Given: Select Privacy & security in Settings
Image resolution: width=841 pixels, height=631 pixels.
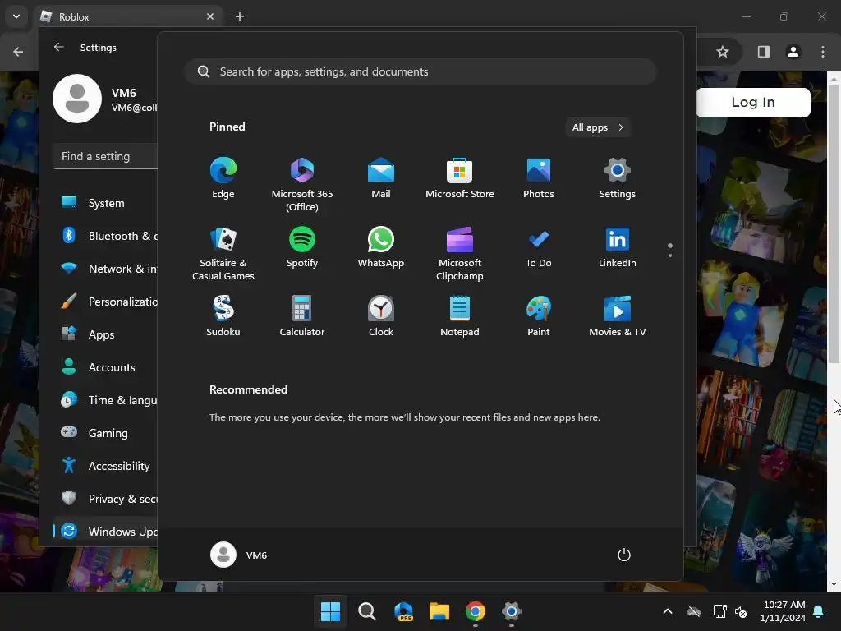Looking at the screenshot, I should pyautogui.click(x=106, y=499).
